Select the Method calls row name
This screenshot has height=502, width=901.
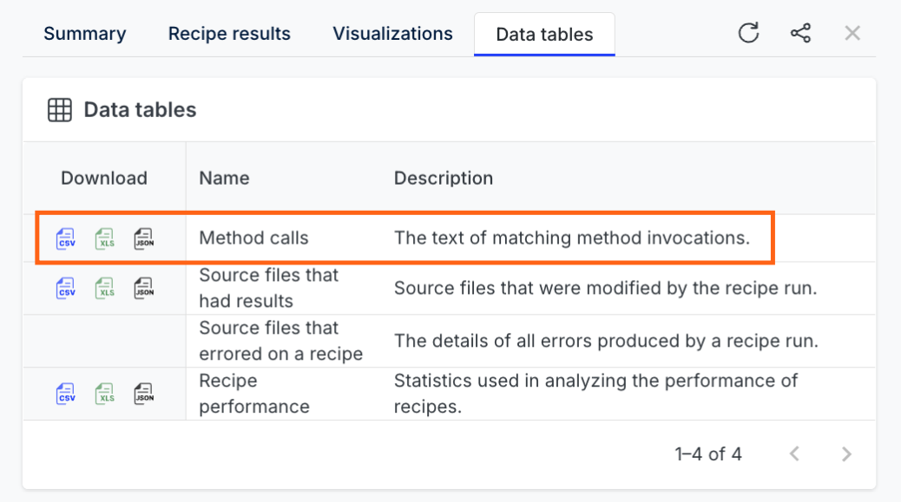(x=253, y=238)
